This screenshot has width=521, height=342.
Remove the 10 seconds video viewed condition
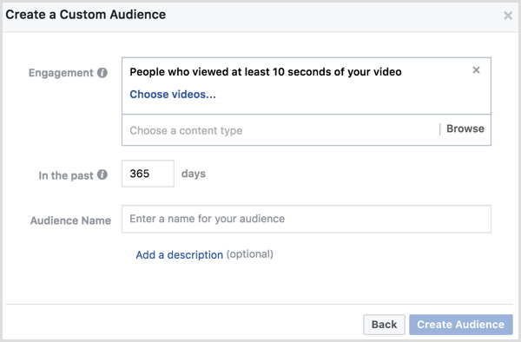[x=476, y=70]
